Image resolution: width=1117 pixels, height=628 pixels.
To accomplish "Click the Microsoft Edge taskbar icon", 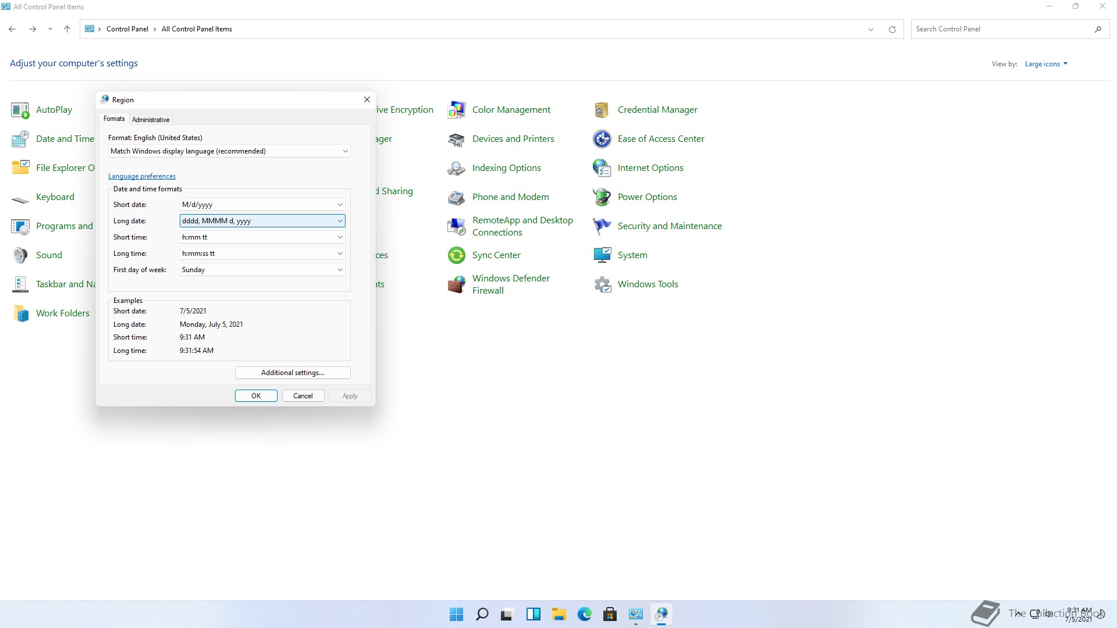I will (584, 614).
